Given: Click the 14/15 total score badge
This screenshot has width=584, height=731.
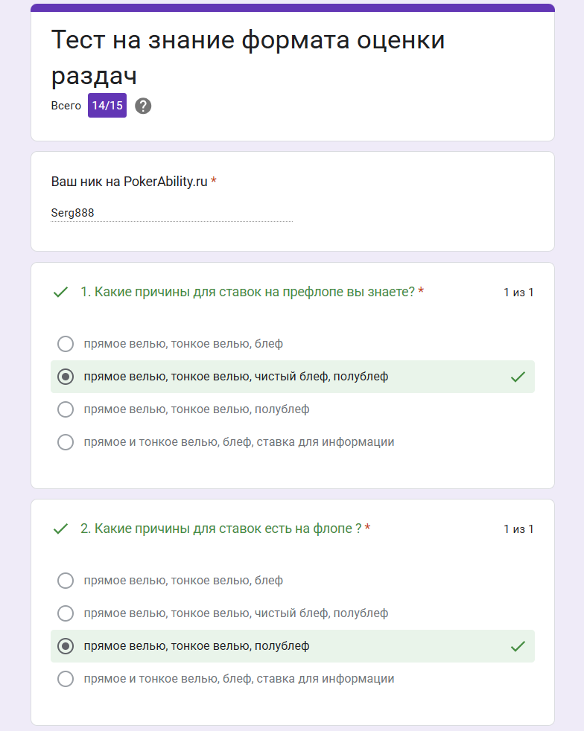Looking at the screenshot, I should click(107, 106).
